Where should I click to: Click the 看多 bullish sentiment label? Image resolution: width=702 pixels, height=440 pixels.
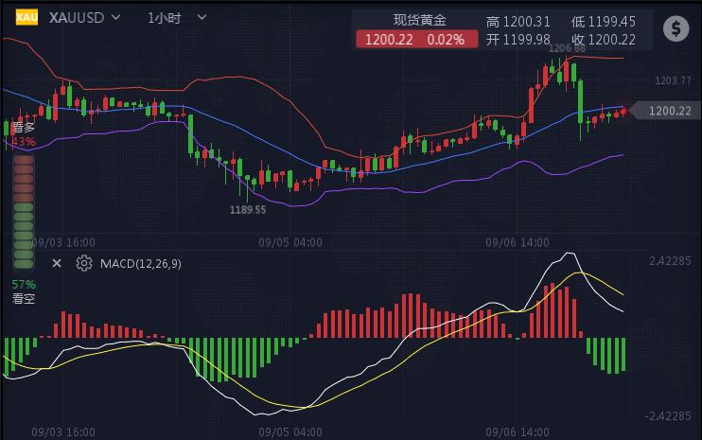tap(24, 127)
